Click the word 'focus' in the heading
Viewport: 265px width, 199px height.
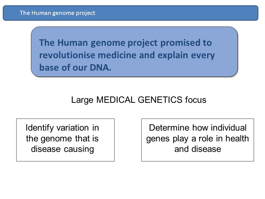[196, 100]
